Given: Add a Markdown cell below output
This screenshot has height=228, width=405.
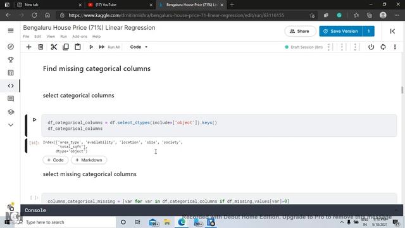Looking at the screenshot, I should point(89,160).
